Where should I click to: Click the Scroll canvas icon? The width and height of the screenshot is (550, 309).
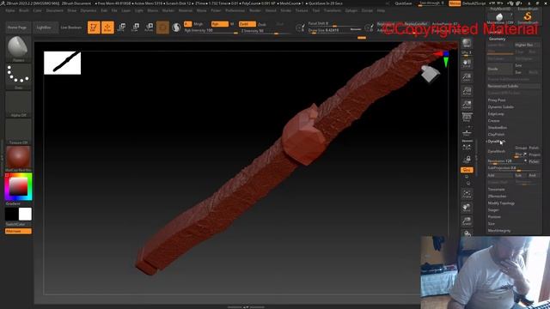click(x=467, y=64)
